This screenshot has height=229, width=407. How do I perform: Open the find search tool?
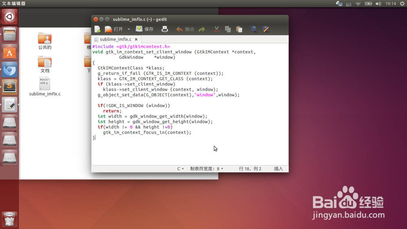point(254,29)
